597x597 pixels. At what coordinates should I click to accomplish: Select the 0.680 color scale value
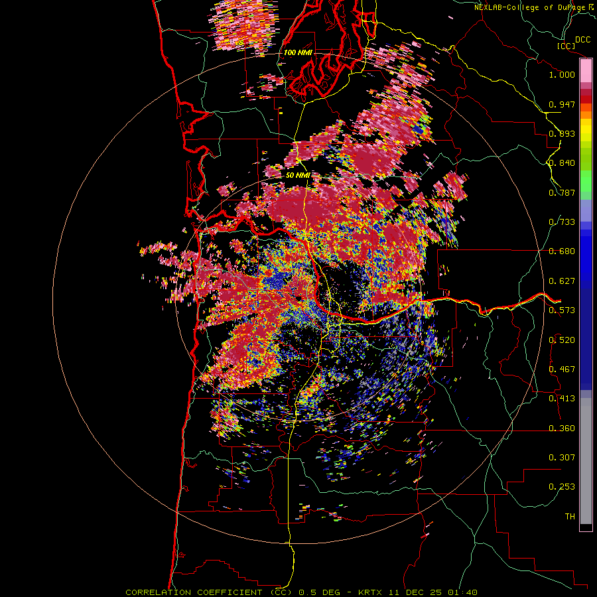(x=562, y=251)
